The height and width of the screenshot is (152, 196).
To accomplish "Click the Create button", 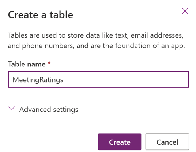I will click(x=120, y=142).
